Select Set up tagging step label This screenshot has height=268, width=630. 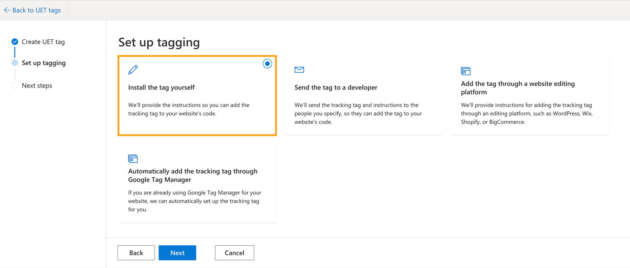[44, 63]
